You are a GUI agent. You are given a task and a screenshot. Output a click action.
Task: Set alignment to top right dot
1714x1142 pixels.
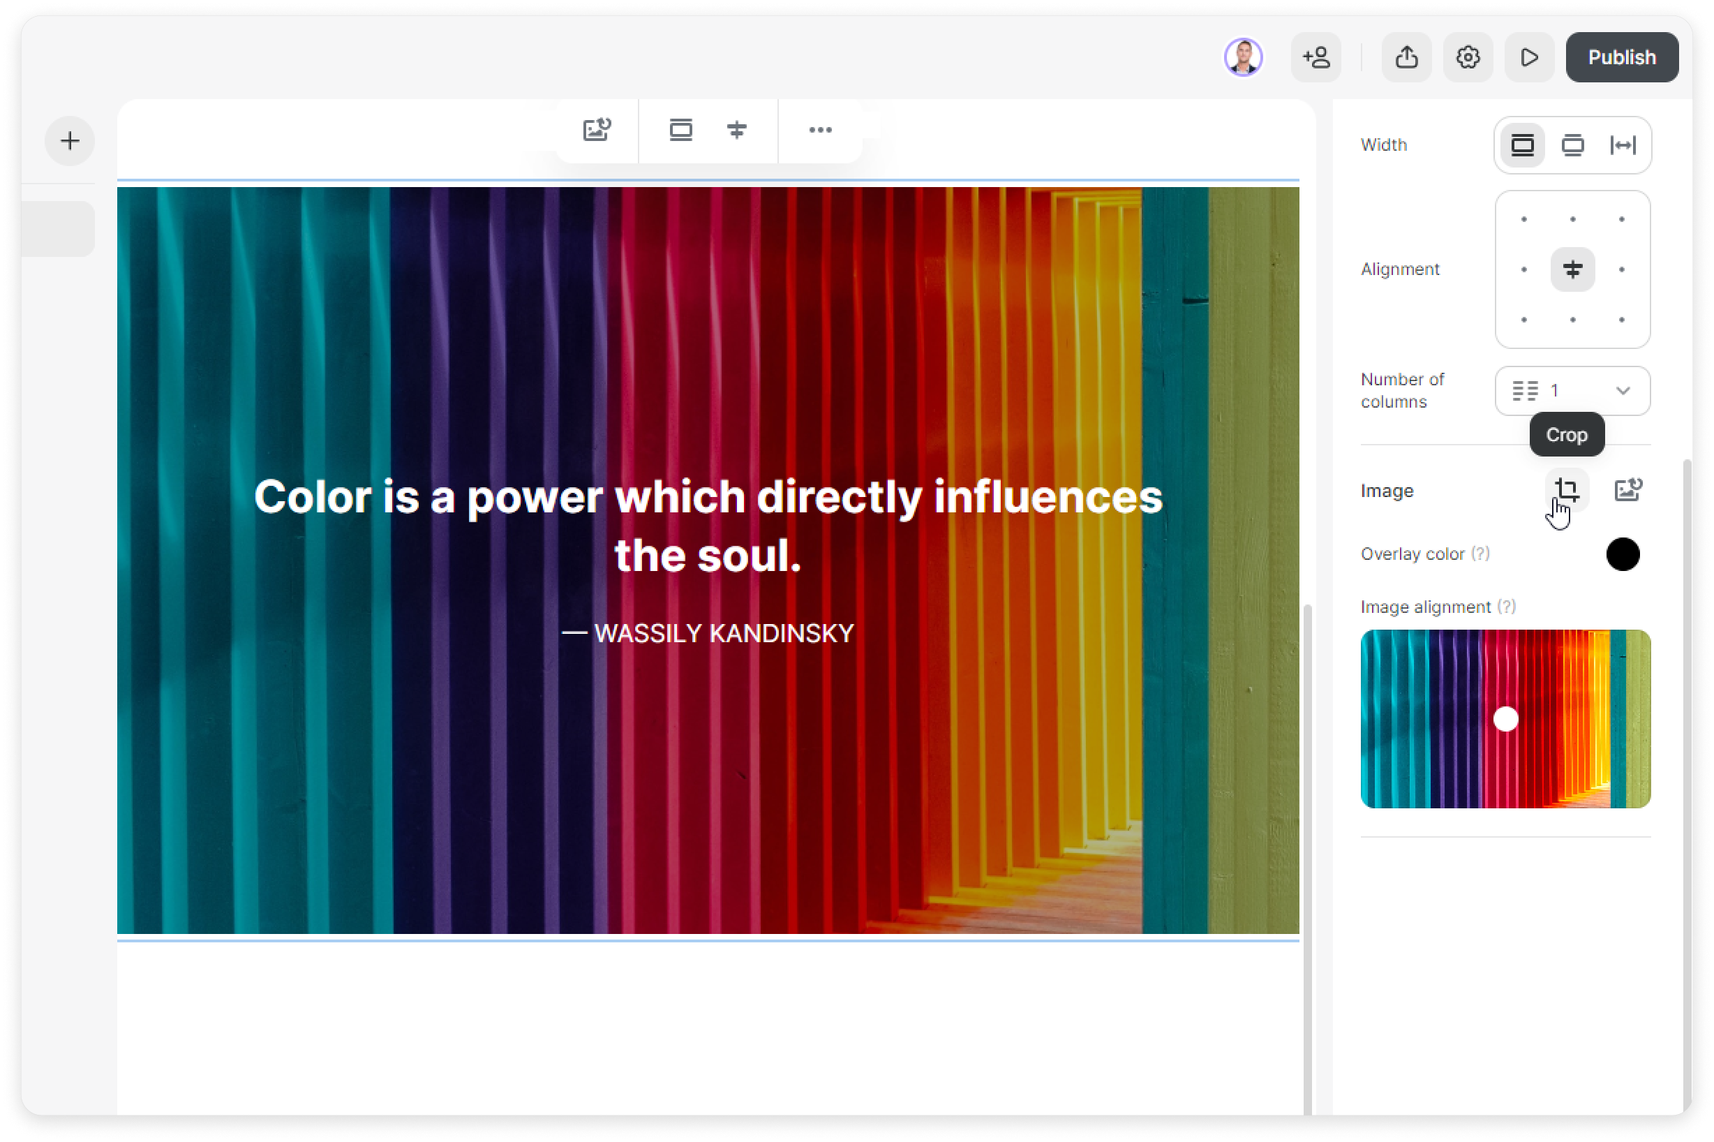point(1620,219)
